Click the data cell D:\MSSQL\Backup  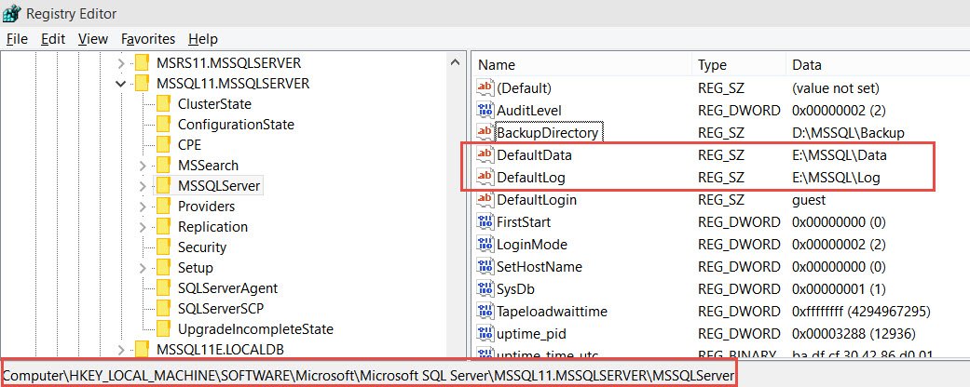[848, 132]
